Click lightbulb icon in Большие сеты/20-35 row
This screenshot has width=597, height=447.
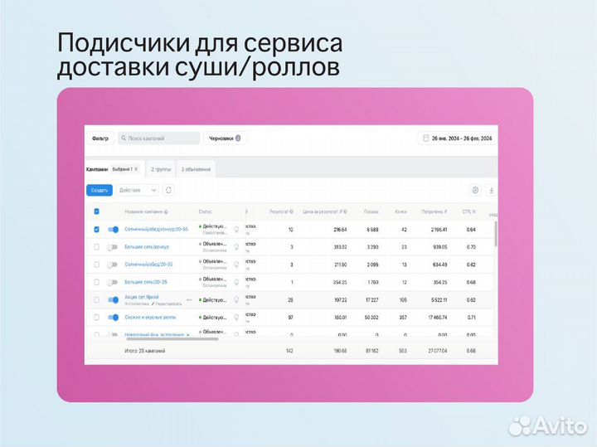coord(236,283)
